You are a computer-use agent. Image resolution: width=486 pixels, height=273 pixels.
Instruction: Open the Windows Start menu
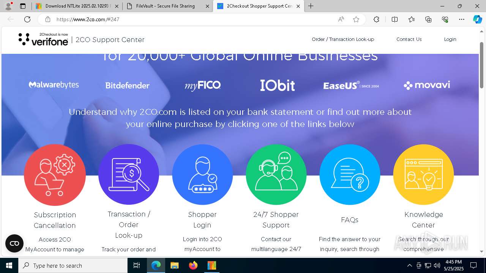9,265
